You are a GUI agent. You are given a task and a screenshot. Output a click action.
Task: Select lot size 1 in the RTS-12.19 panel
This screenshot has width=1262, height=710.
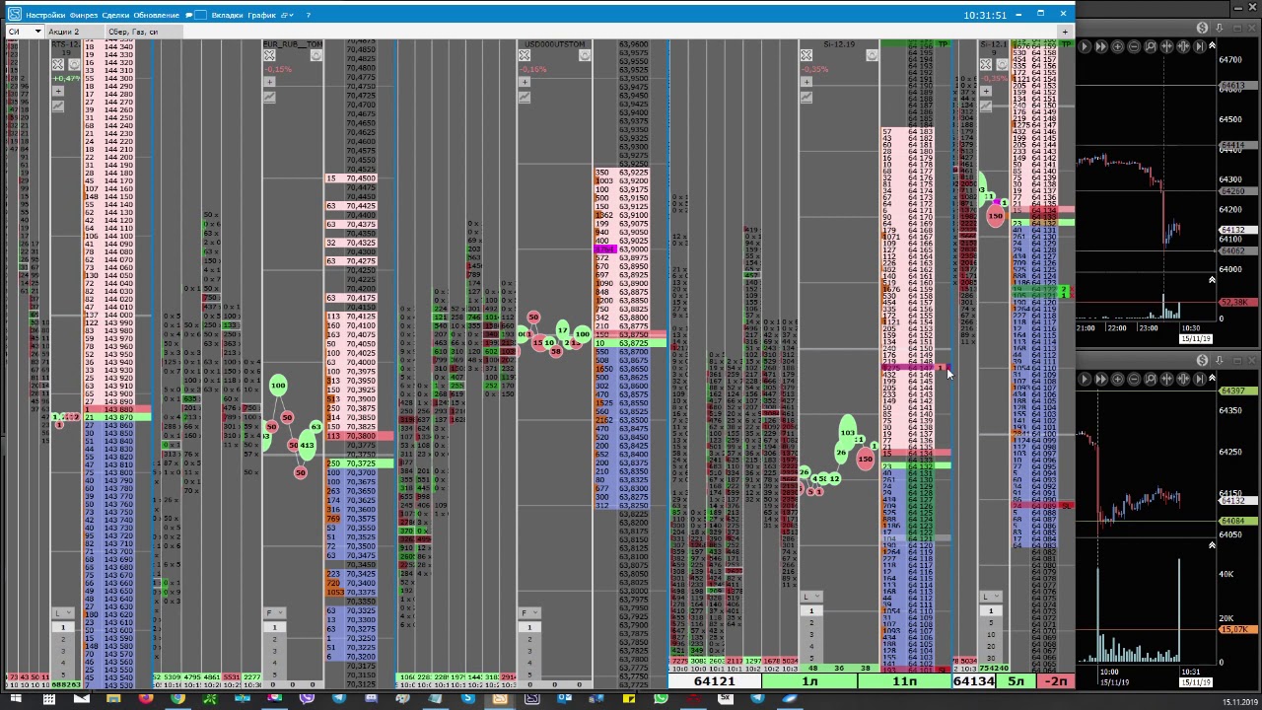pos(62,627)
